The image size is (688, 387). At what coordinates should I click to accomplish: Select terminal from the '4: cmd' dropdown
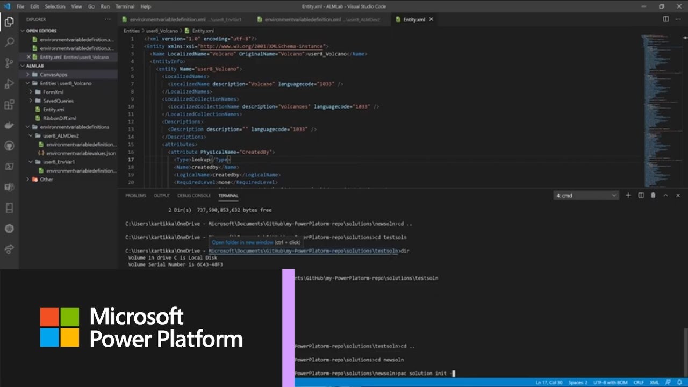click(586, 196)
